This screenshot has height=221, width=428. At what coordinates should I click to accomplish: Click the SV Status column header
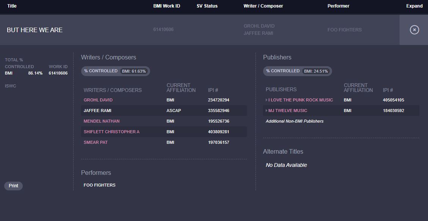[x=207, y=6]
